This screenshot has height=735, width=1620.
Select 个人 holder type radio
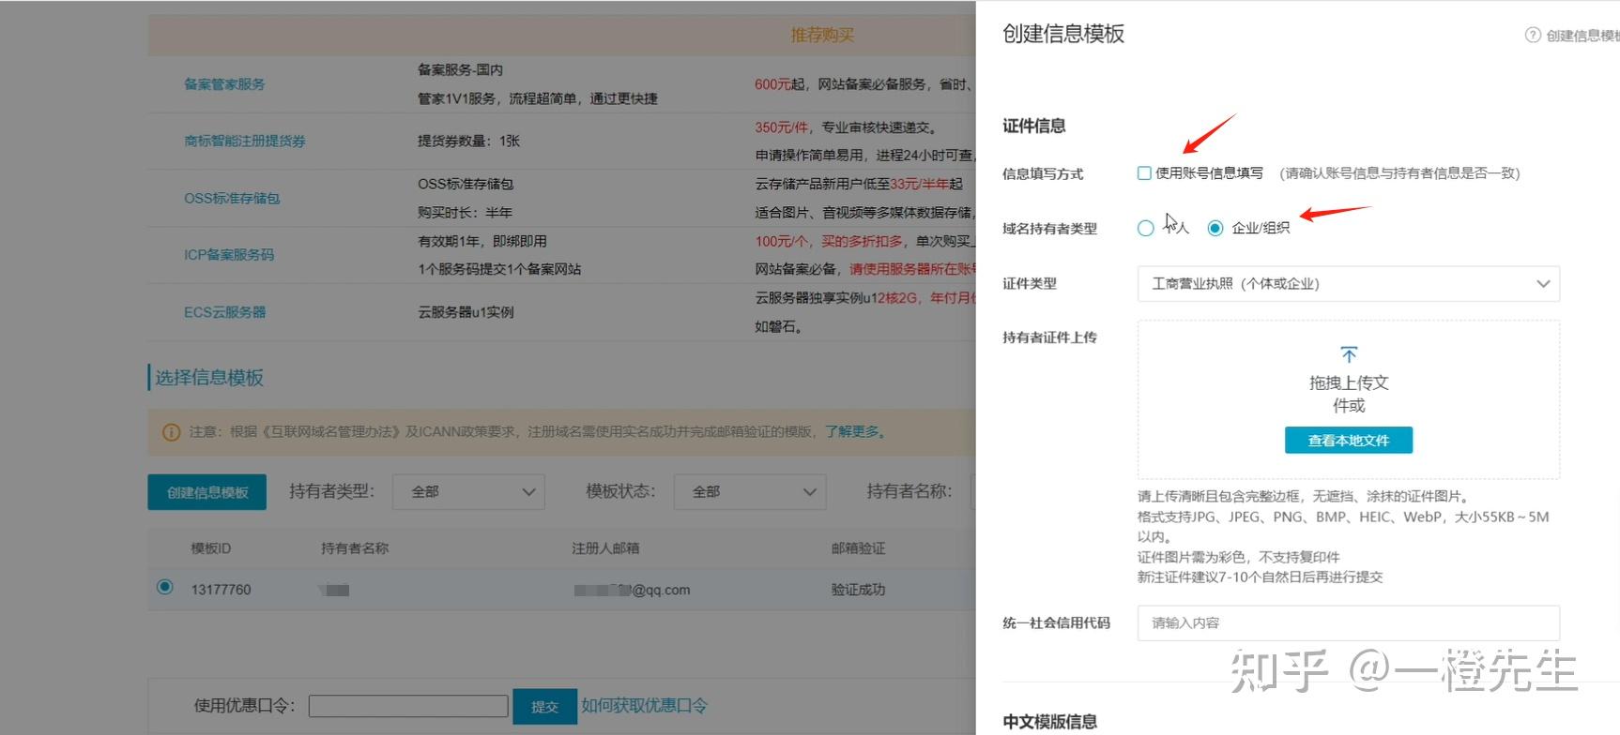(x=1145, y=228)
